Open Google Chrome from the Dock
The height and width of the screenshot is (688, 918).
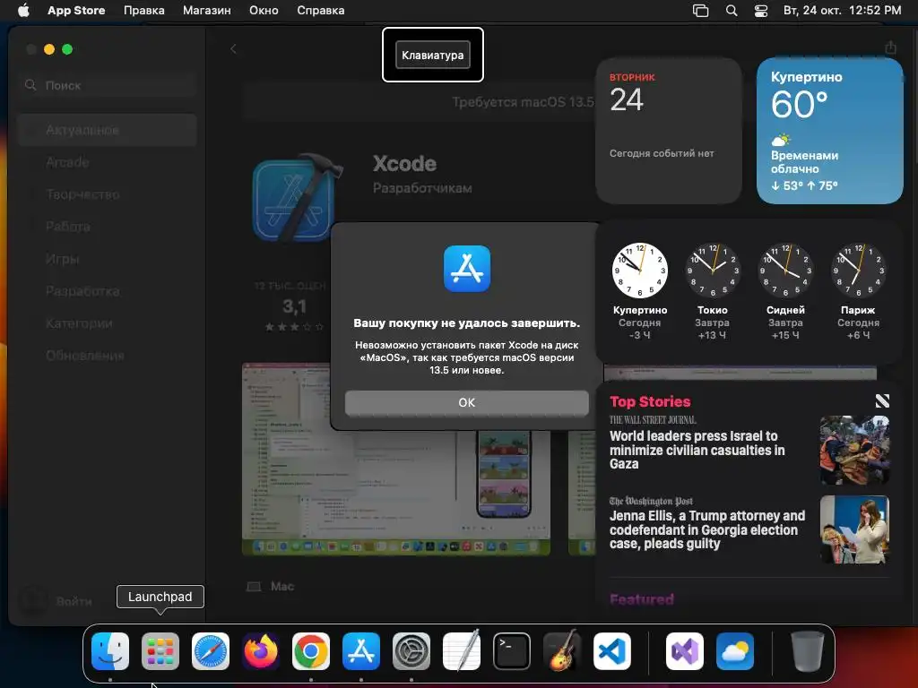311,651
